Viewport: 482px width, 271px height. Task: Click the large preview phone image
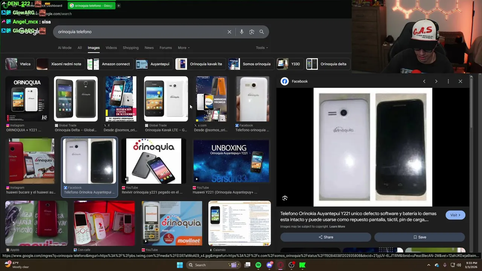pyautogui.click(x=373, y=147)
